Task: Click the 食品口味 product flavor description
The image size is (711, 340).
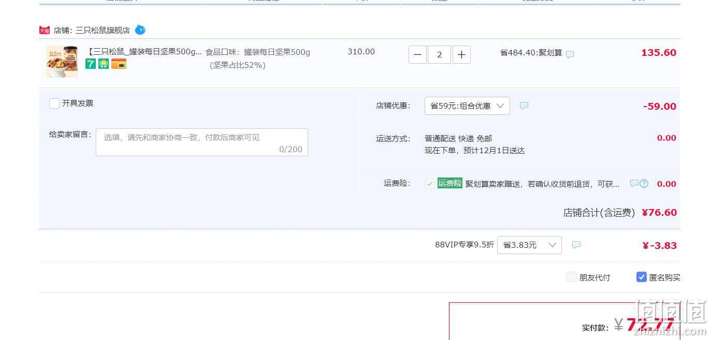Action: [258, 58]
